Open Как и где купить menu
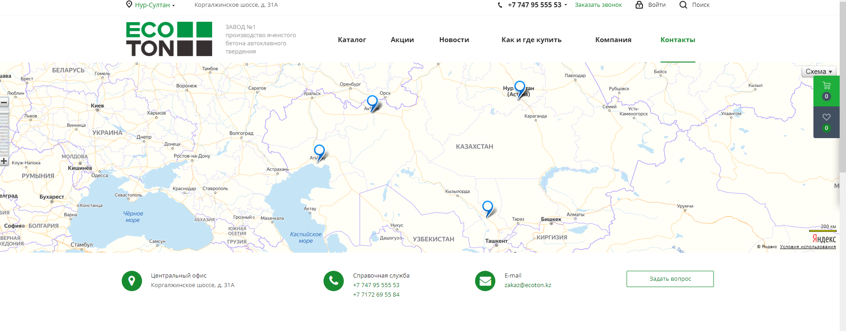The image size is (846, 331). click(x=532, y=40)
